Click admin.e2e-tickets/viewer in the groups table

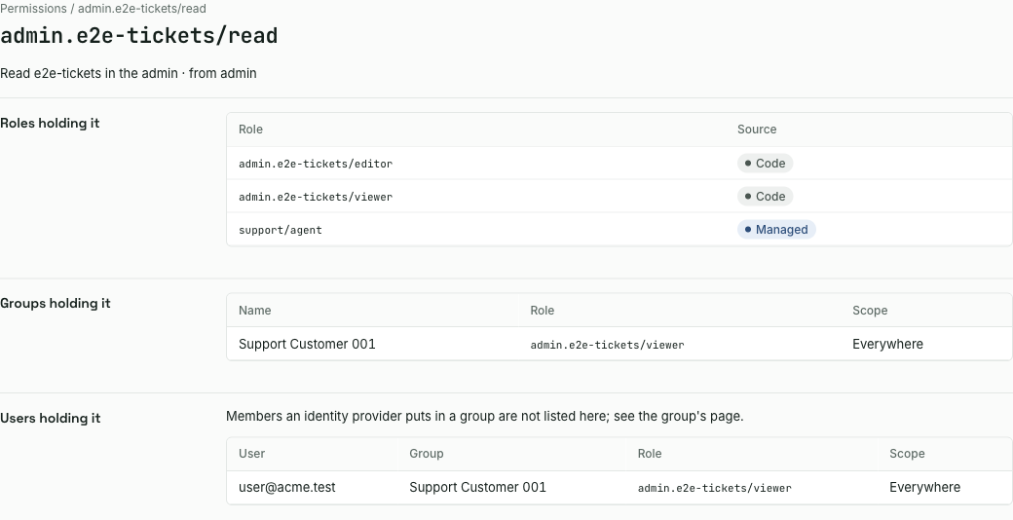pos(607,345)
